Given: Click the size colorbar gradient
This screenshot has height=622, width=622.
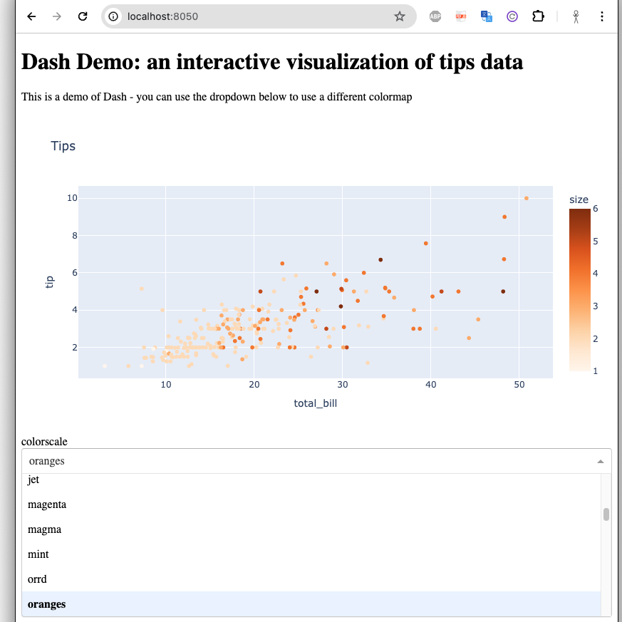Looking at the screenshot, I should coord(579,290).
